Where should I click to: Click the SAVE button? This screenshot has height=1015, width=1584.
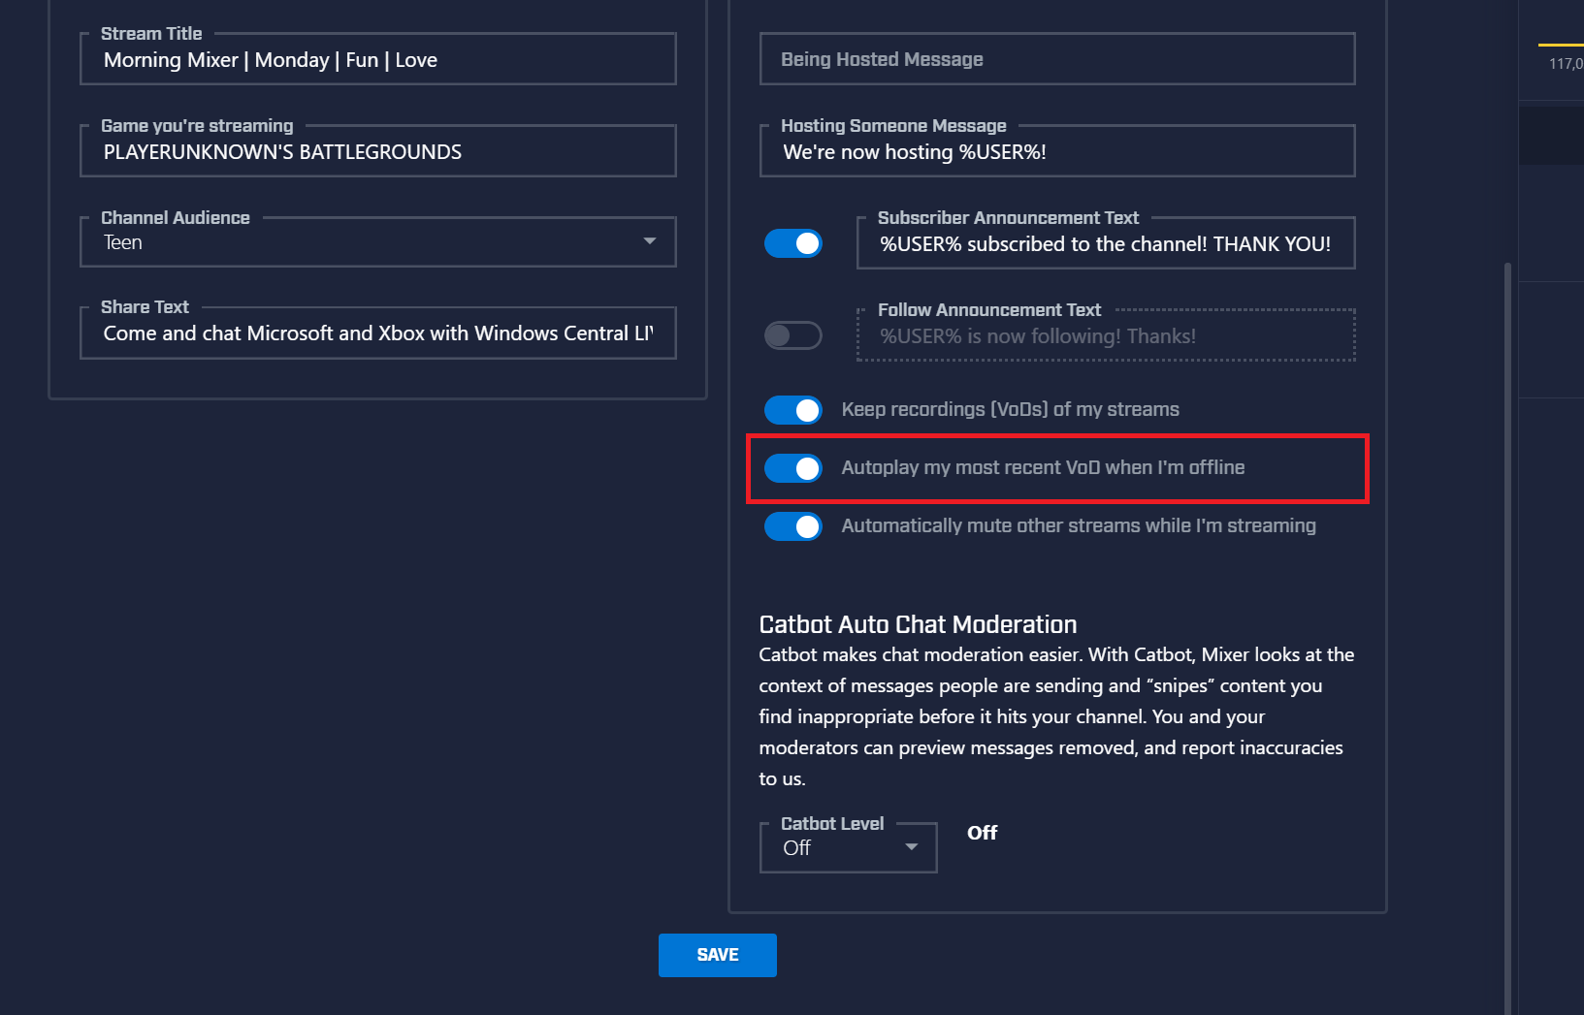coord(718,955)
